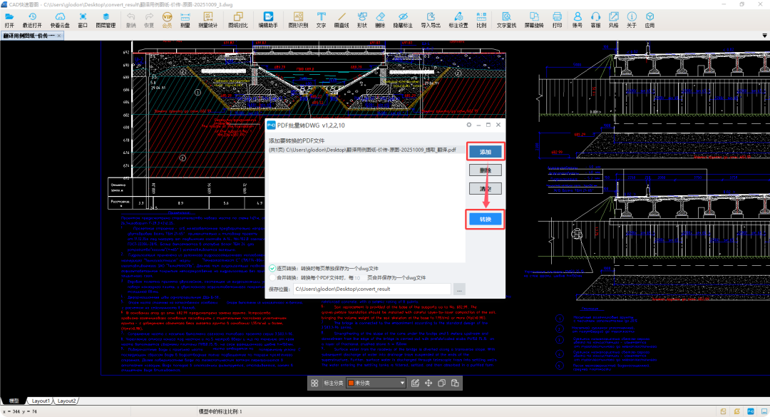Click the settings gear in PDF dialog title

[470, 125]
